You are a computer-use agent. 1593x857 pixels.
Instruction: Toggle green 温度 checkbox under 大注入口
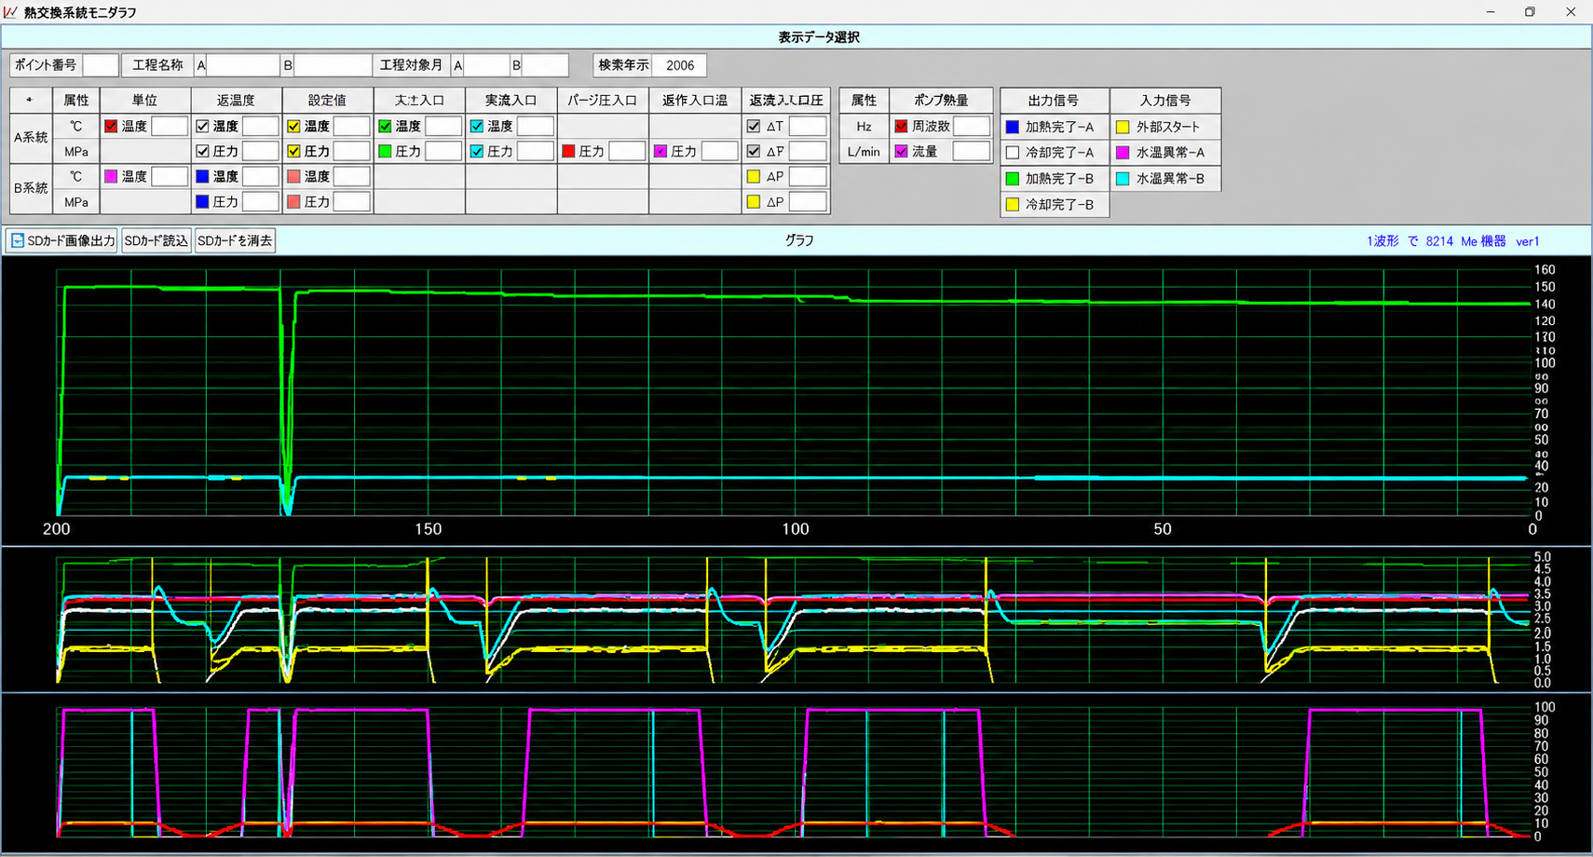[x=385, y=126]
